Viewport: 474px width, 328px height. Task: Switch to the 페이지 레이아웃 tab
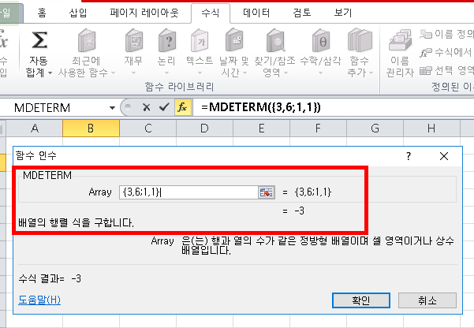[x=144, y=13]
